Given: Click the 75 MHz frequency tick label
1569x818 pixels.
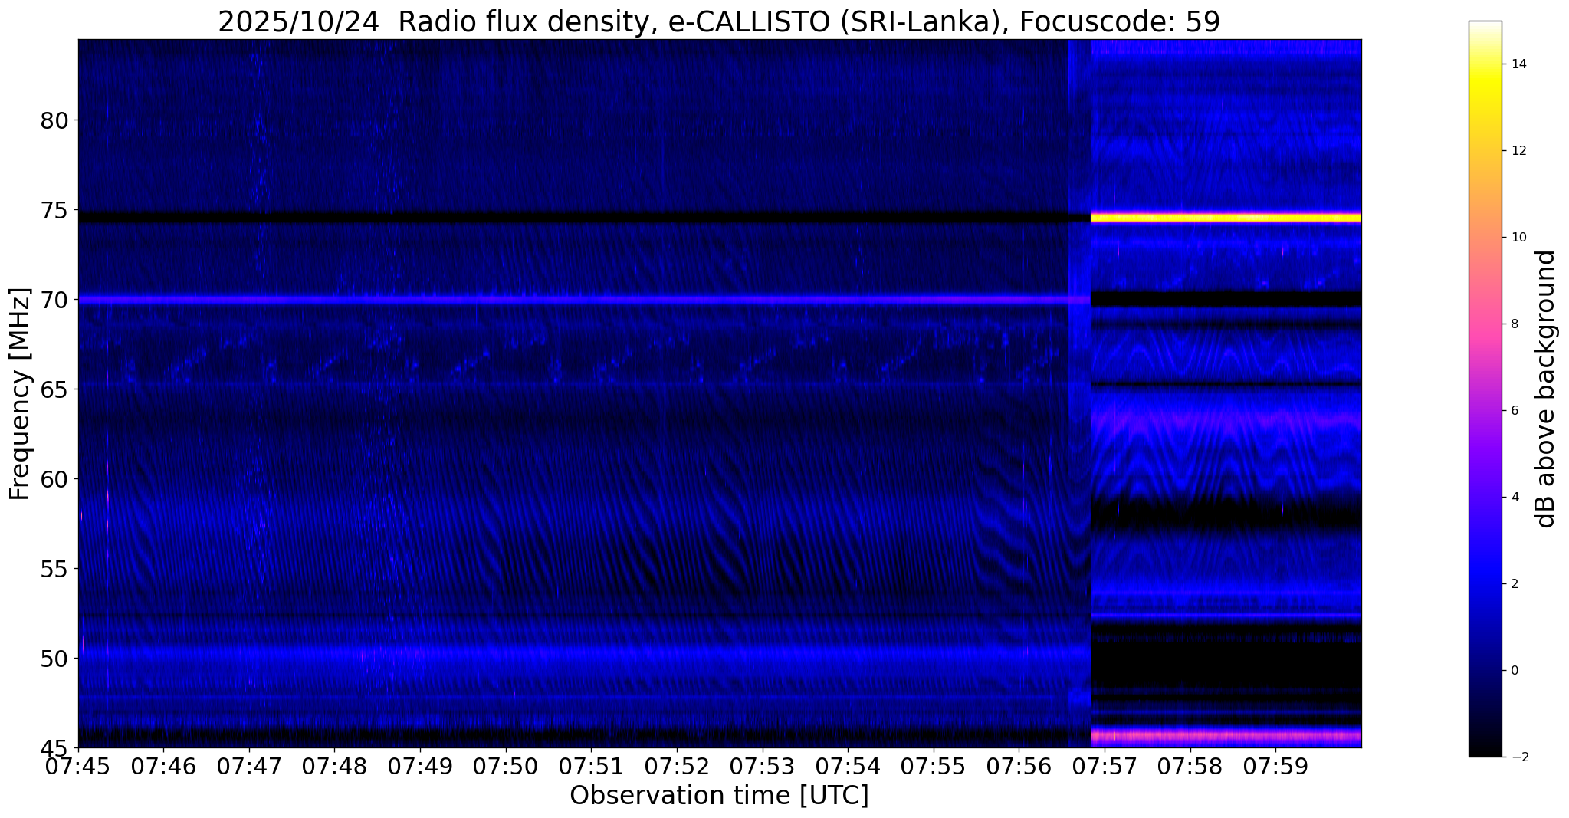Looking at the screenshot, I should (x=54, y=210).
